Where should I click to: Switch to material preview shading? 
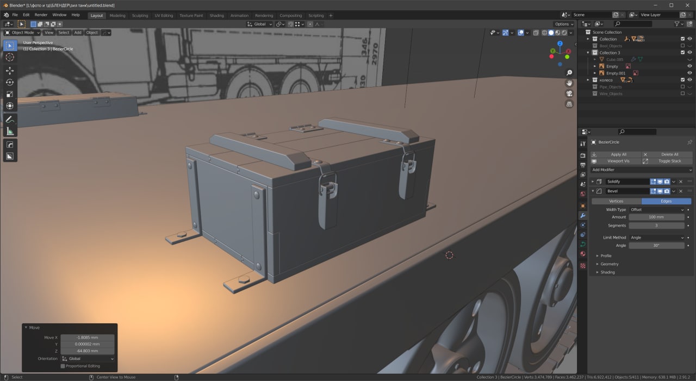[557, 33]
